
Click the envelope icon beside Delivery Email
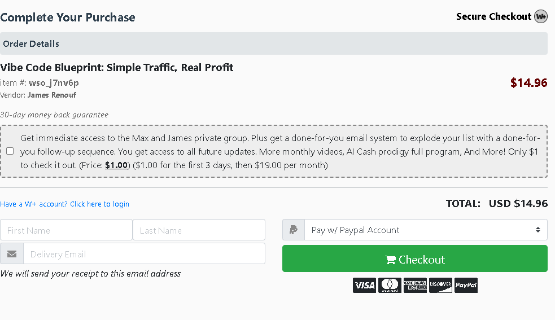[12, 254]
